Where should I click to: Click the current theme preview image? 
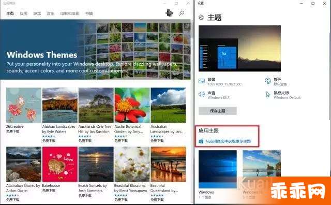pos(239,48)
